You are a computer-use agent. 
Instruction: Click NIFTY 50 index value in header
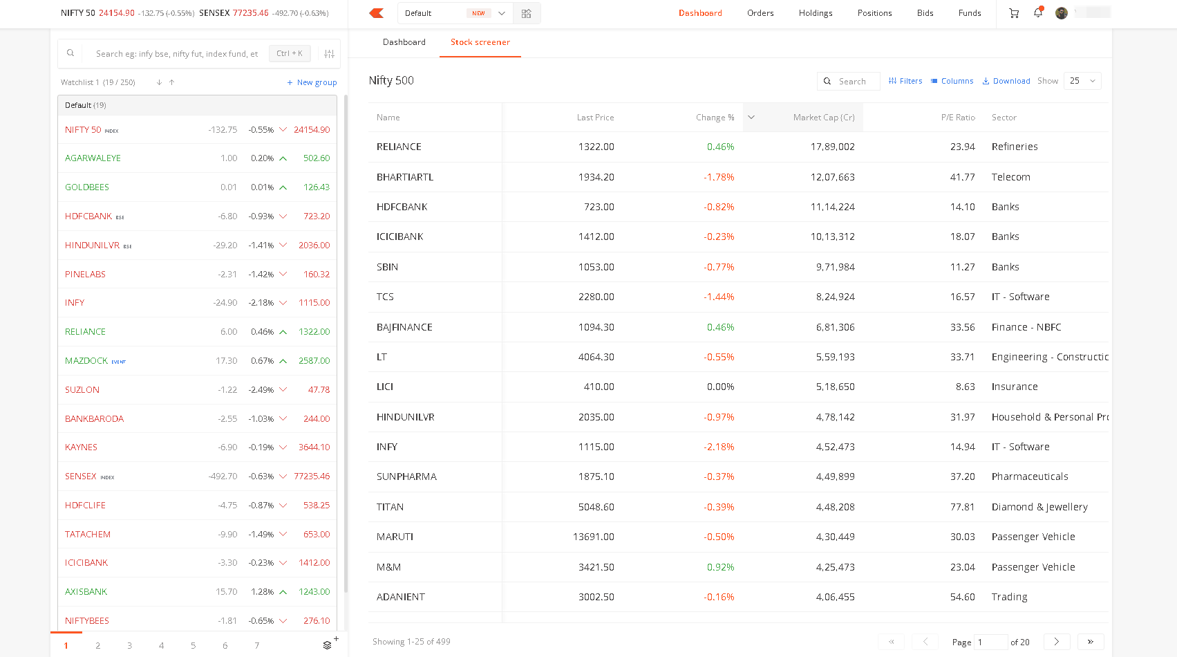(x=117, y=13)
